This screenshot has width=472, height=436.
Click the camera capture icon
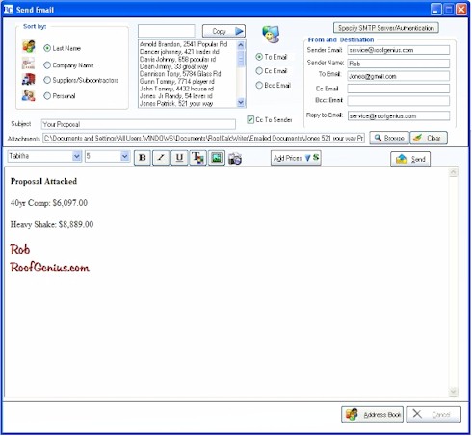coord(235,159)
